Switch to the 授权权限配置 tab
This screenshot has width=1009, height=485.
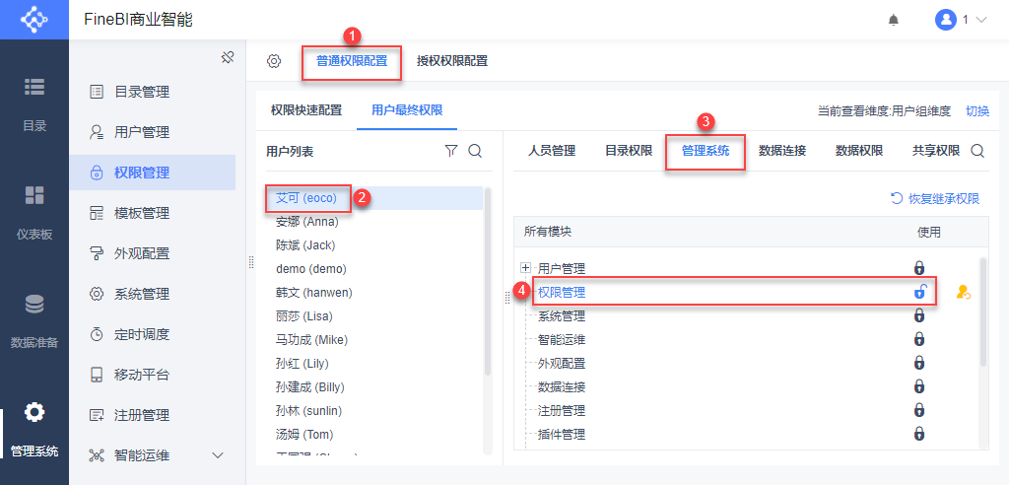click(x=452, y=61)
